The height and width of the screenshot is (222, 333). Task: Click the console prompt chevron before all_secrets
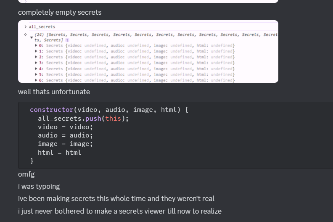[x=25, y=27]
